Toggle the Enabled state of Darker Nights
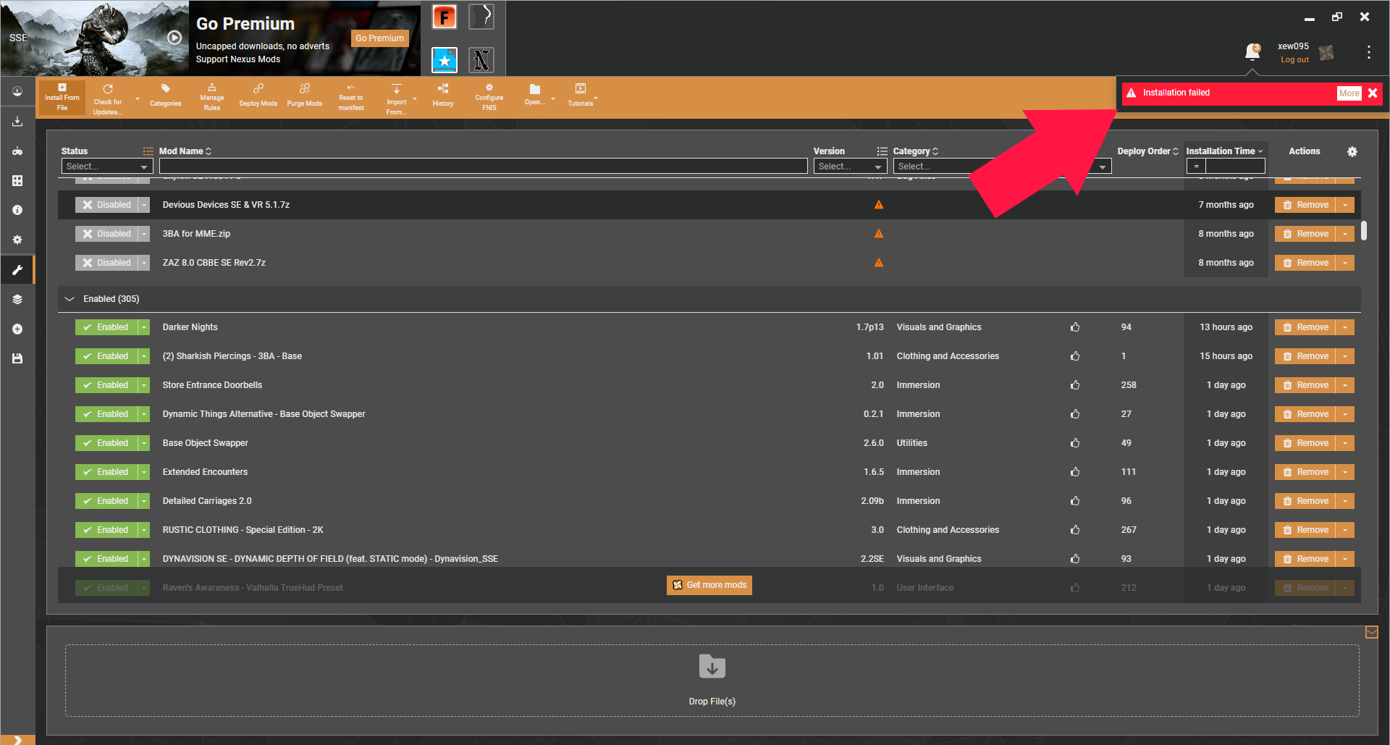1390x745 pixels. click(106, 327)
